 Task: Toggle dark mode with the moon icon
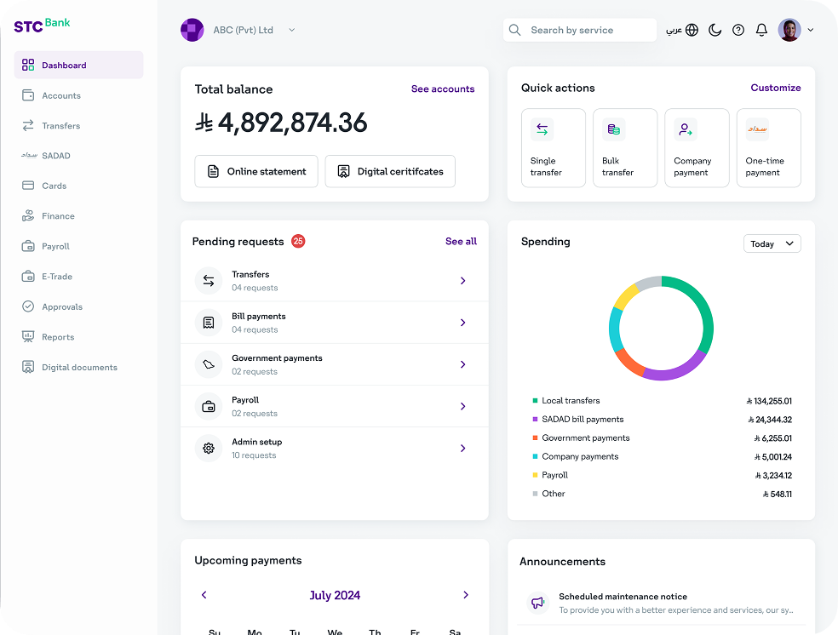pos(715,30)
